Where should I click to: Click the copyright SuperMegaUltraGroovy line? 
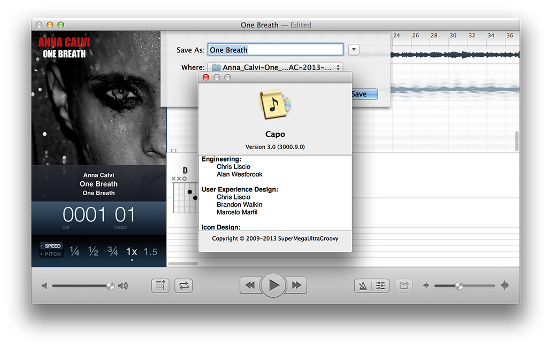275,238
